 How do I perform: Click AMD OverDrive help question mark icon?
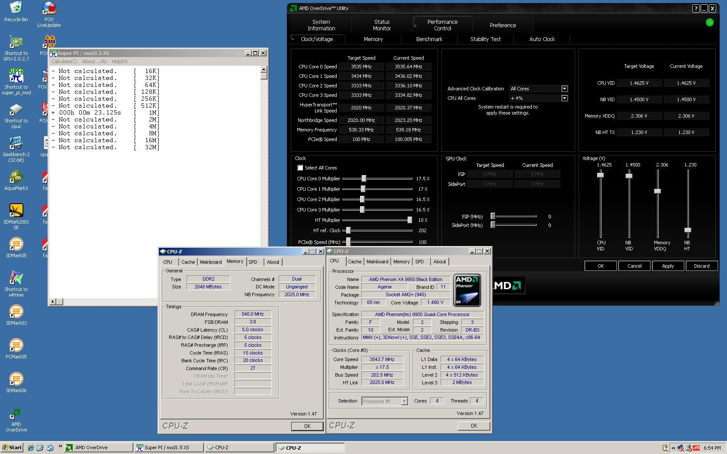point(696,8)
